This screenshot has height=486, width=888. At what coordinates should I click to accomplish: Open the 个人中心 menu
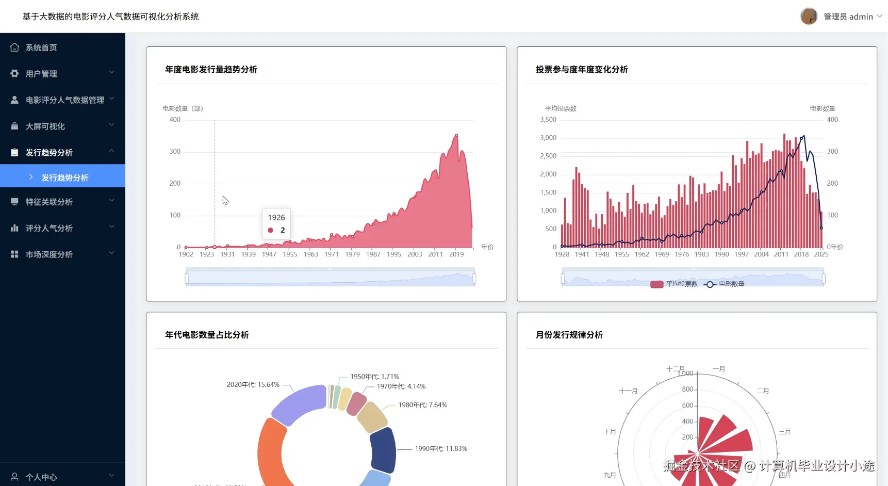click(x=62, y=477)
